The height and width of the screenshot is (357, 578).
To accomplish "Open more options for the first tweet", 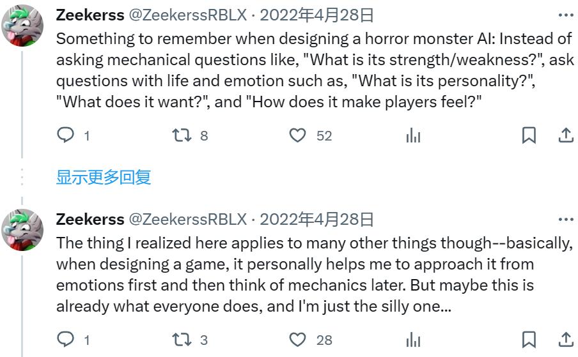I will [x=566, y=15].
